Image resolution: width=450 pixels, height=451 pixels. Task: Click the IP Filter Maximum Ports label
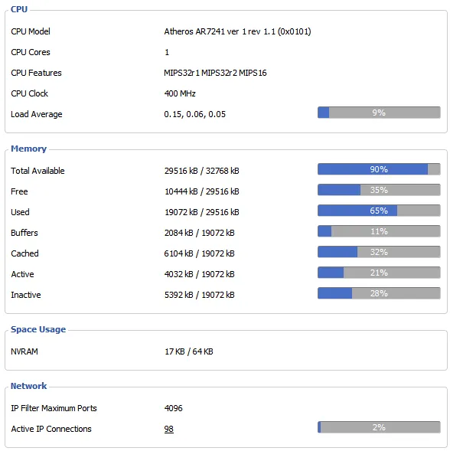54,408
